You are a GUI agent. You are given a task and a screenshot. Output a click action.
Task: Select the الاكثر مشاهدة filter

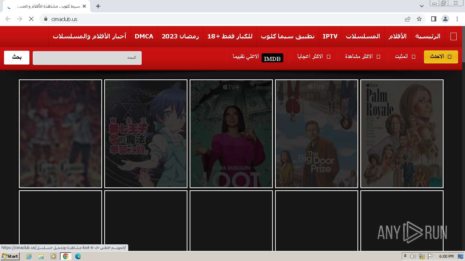click(363, 57)
